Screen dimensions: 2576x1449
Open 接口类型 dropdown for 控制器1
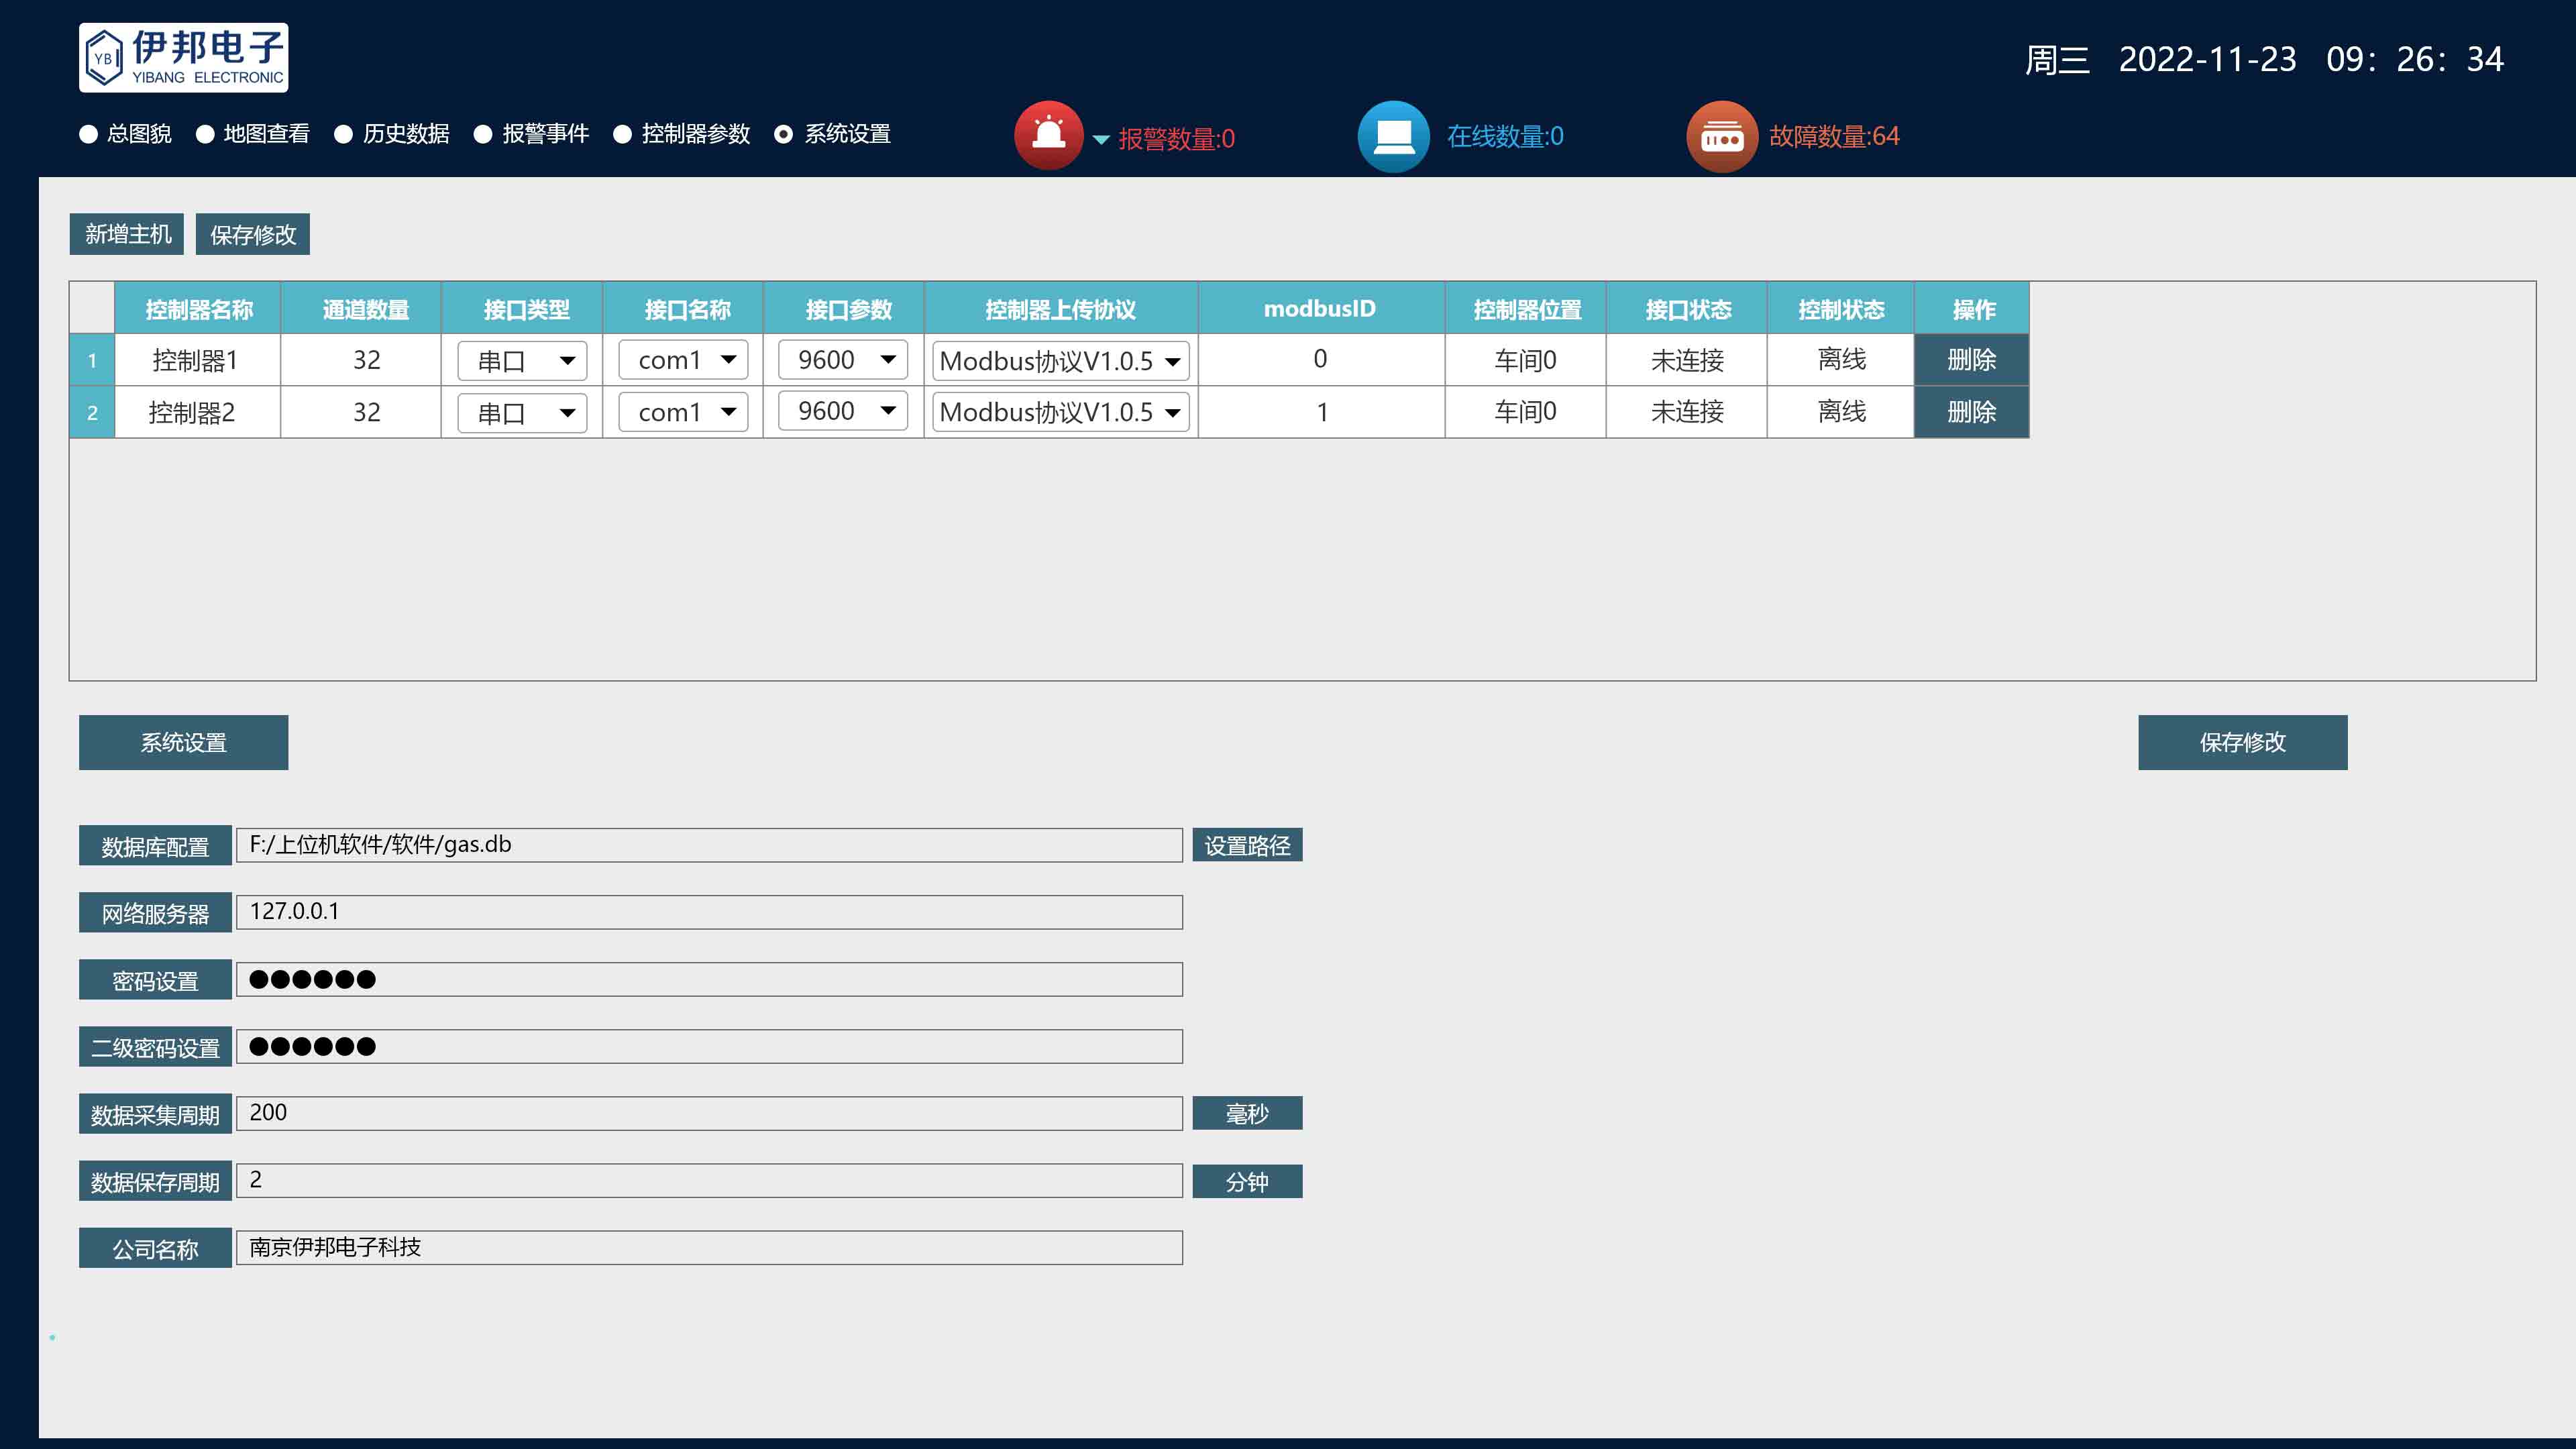522,360
